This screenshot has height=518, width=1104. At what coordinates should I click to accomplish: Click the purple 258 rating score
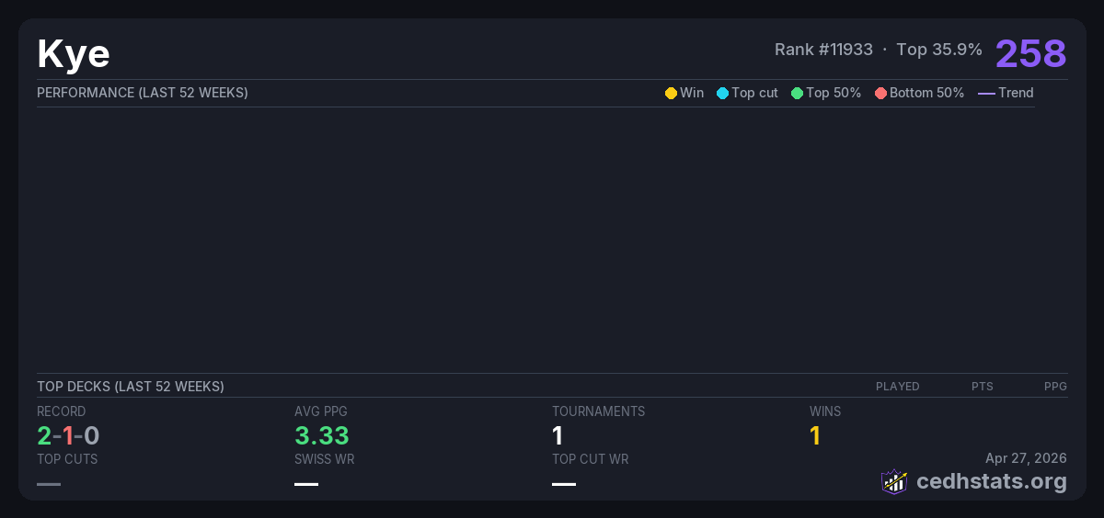(1030, 53)
